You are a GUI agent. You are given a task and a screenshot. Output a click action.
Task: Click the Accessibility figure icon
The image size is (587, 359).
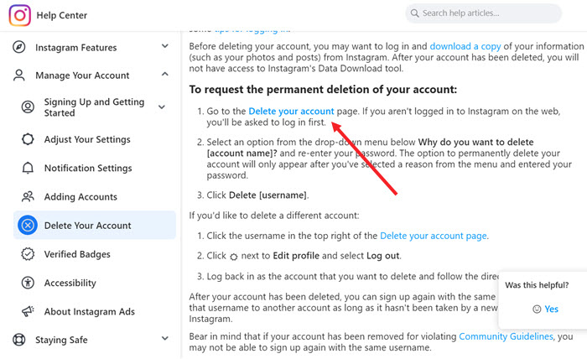(29, 283)
